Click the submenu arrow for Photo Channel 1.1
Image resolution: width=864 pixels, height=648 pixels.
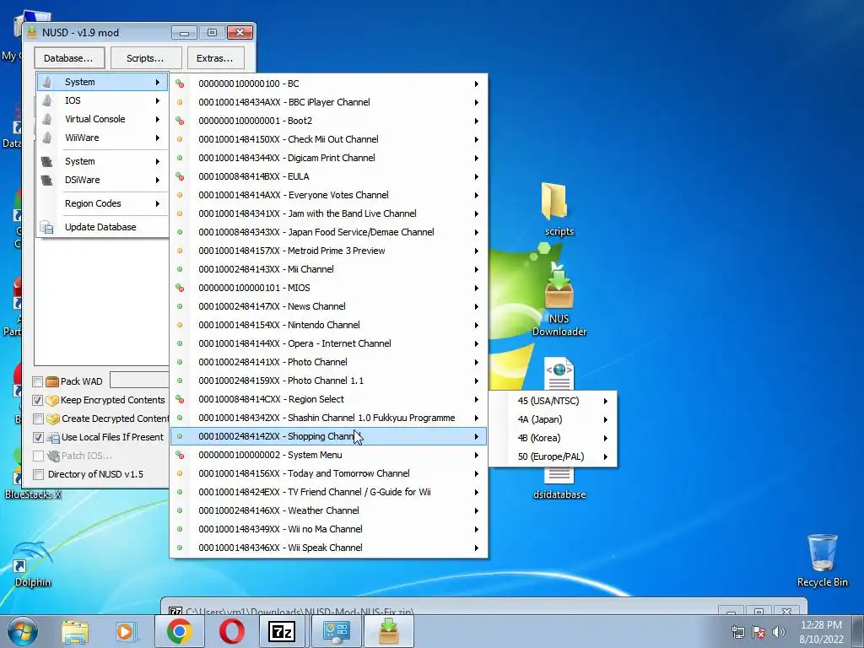click(476, 381)
